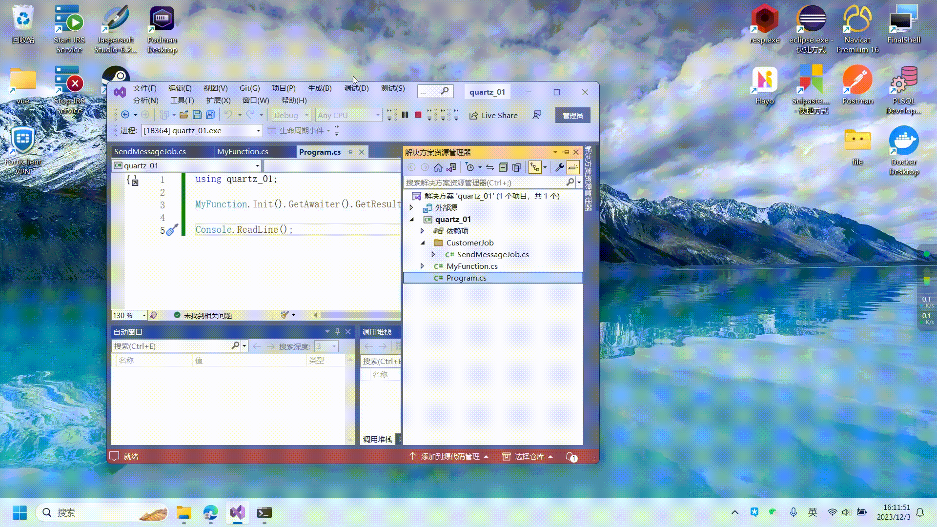Click 添加到源代码管理 in status bar
937x527 pixels.
[449, 457]
